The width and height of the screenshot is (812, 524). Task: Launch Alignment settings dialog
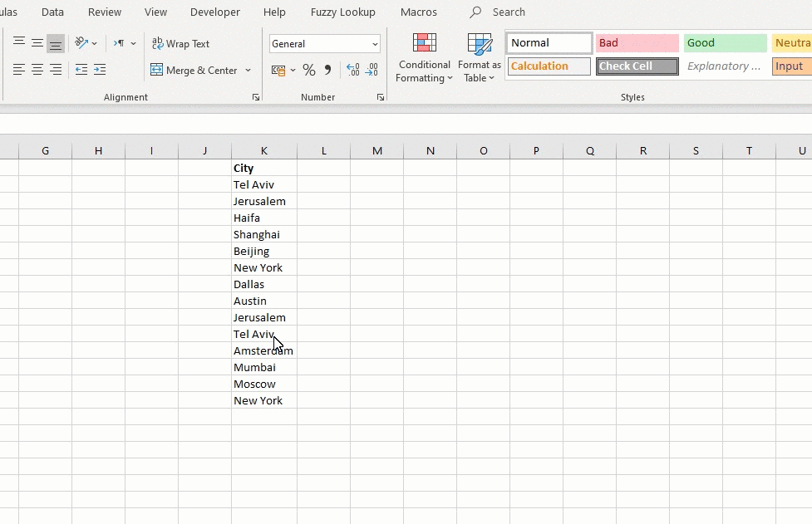pos(255,98)
